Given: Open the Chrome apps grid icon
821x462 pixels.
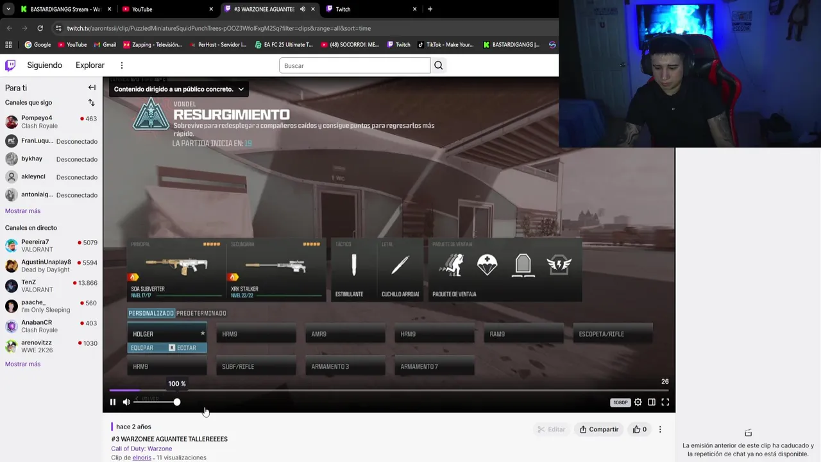Looking at the screenshot, I should point(8,45).
